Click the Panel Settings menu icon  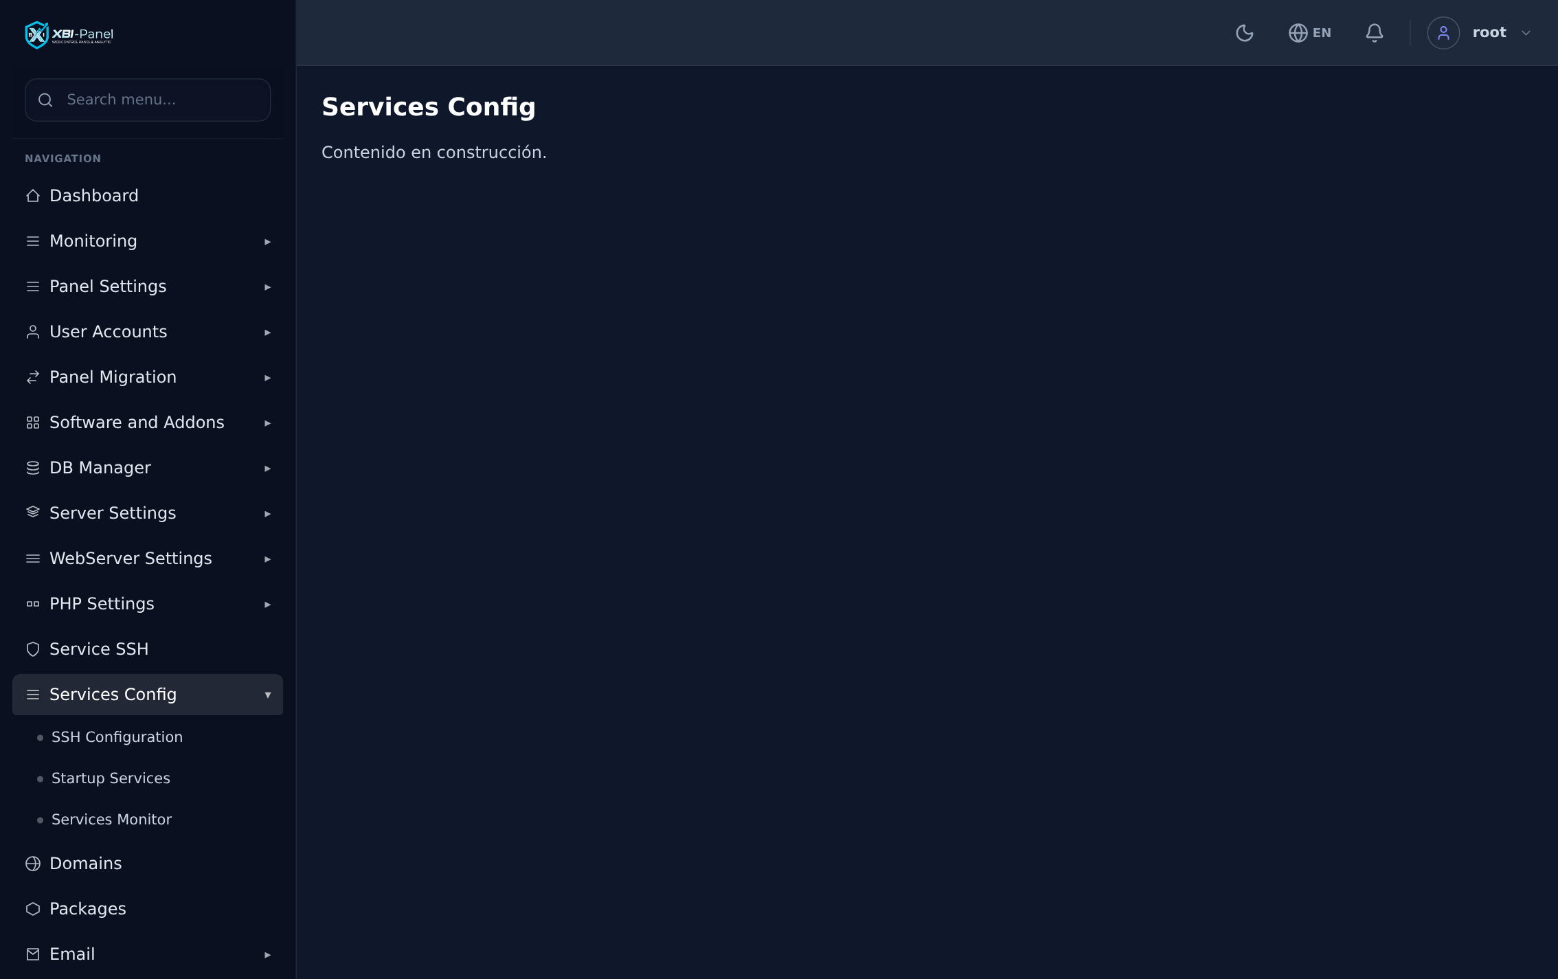tap(33, 286)
